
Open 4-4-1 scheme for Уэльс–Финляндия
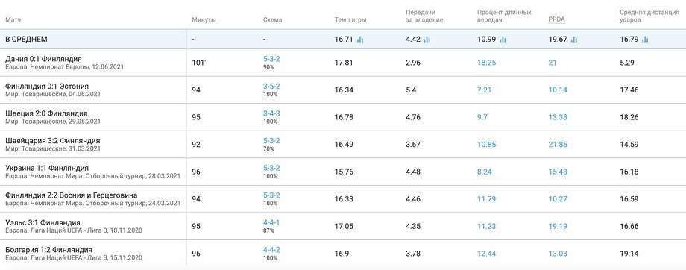pos(271,222)
